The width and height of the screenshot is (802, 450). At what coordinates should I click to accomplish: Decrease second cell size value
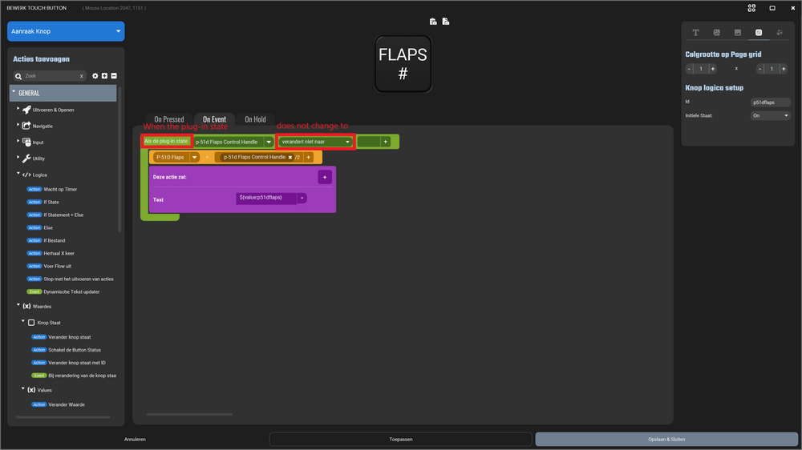[760, 69]
